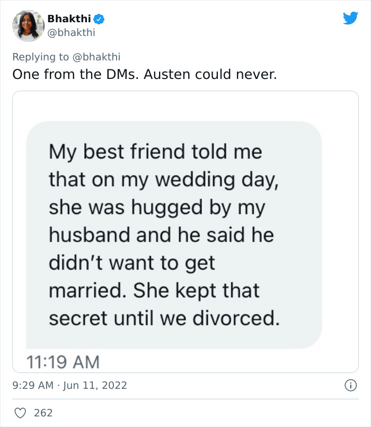Click the line "husband and he said he"
This screenshot has width=371, height=427.
point(161,235)
